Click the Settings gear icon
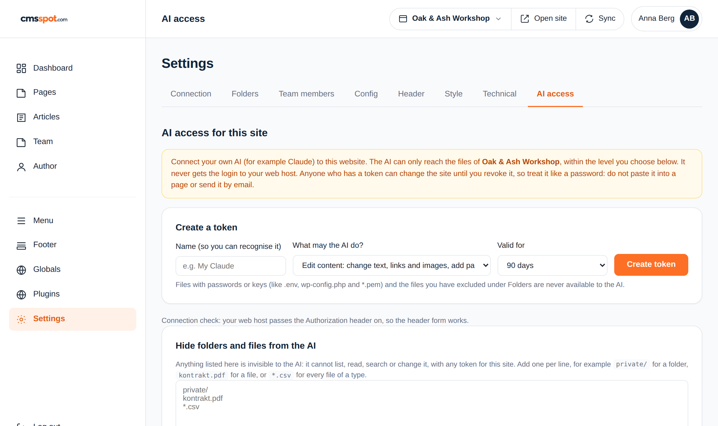 click(x=21, y=319)
